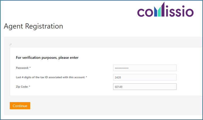Click the "Password:" label text
This screenshot has width=203, height=120.
[22, 68]
